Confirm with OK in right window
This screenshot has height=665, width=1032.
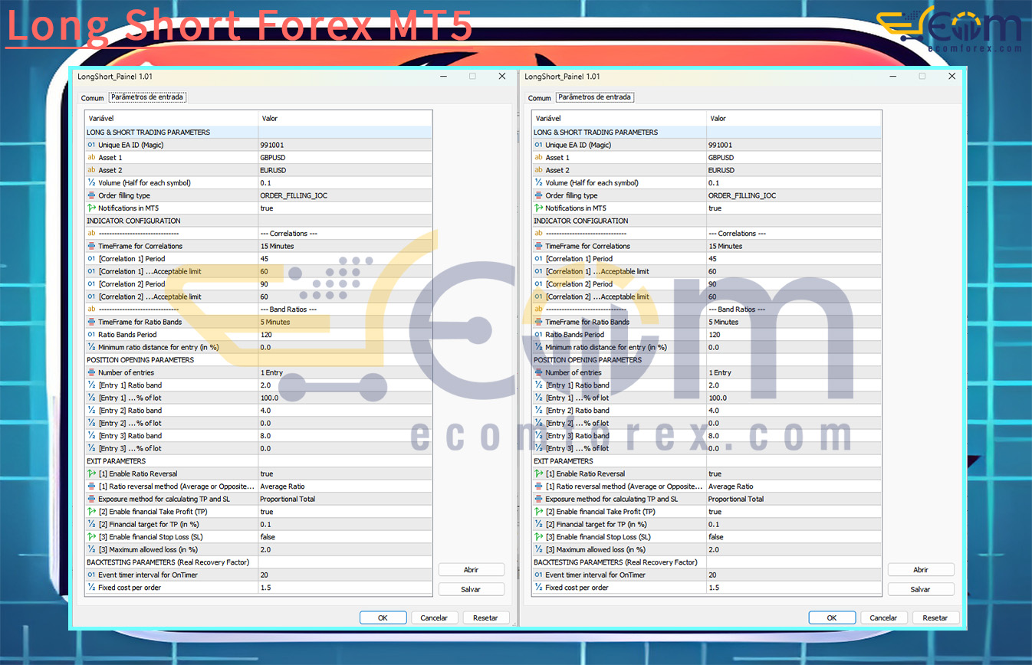pos(832,617)
